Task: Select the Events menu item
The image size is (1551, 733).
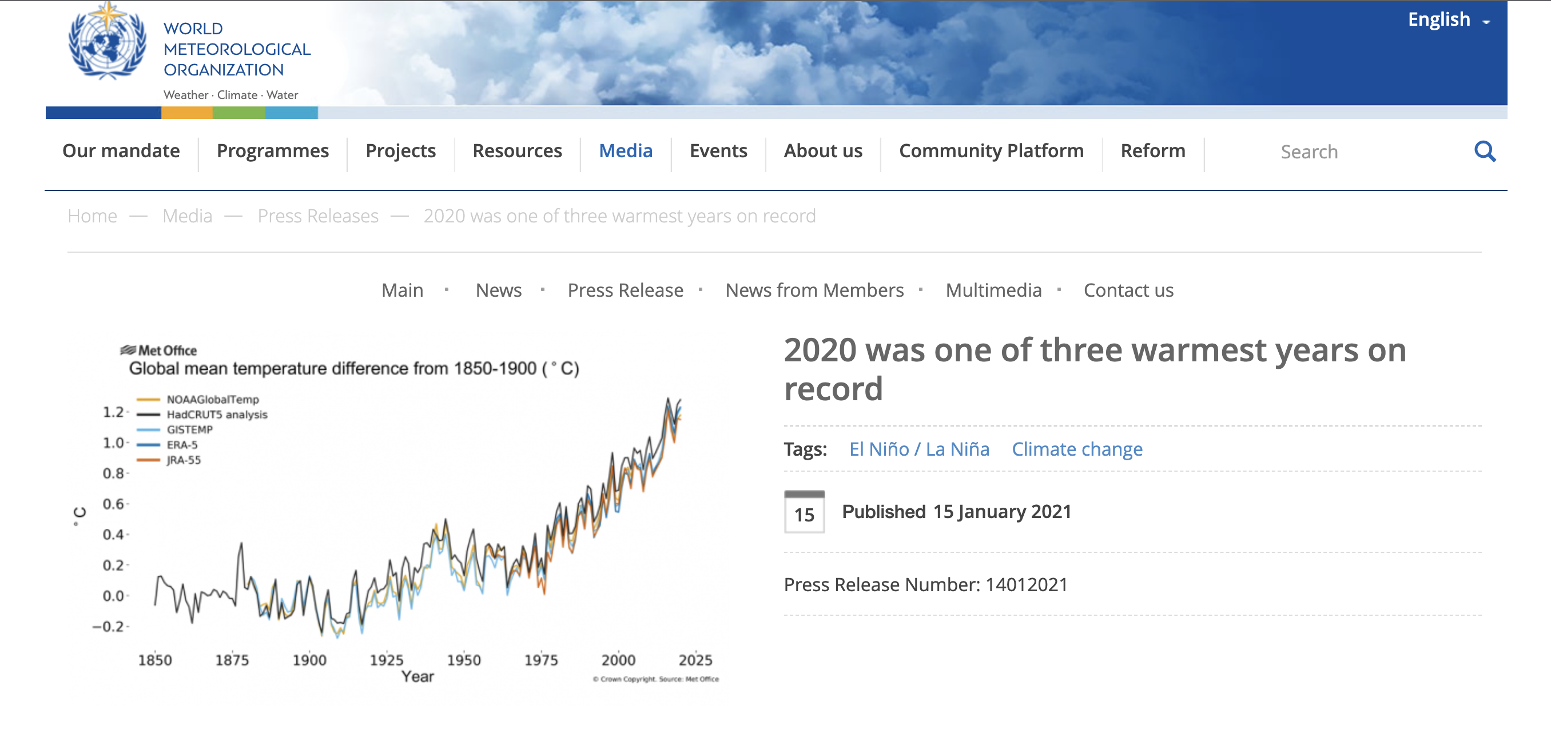Action: tap(718, 151)
